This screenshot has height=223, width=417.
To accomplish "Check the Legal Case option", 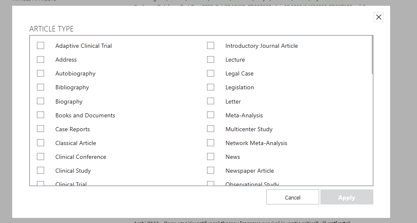I will point(211,73).
